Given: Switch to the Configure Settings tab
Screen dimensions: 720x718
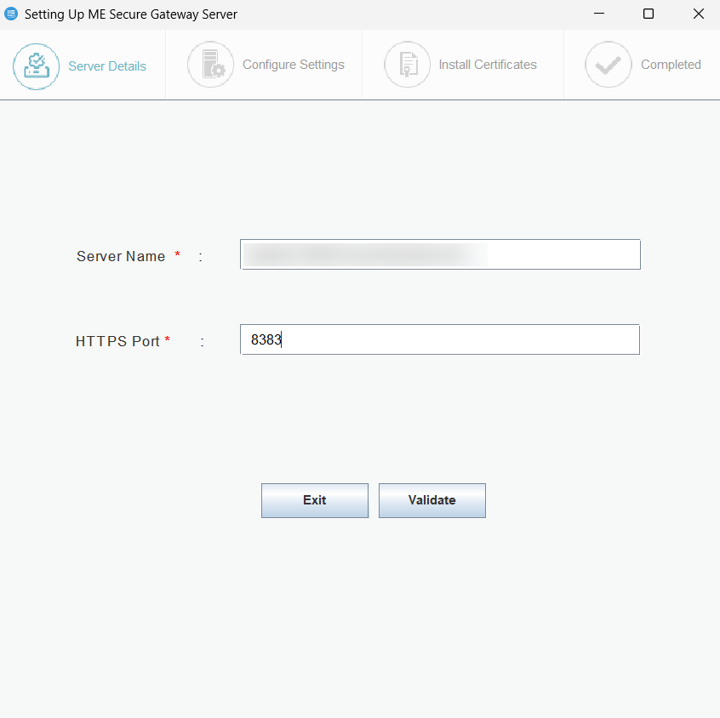Looking at the screenshot, I should pyautogui.click(x=293, y=64).
